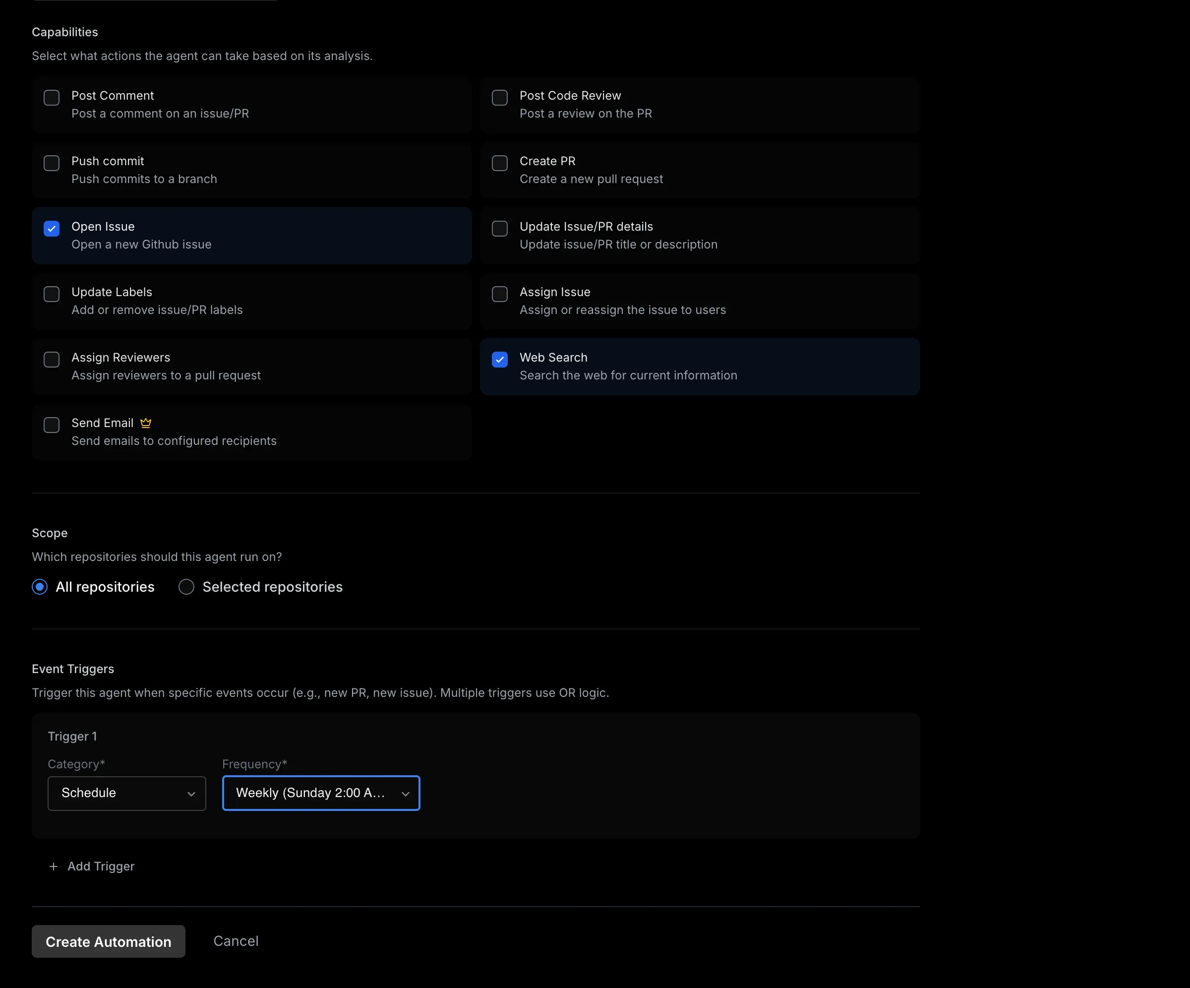This screenshot has width=1190, height=988.
Task: Open the Category dropdown showing Schedule
Action: click(127, 793)
